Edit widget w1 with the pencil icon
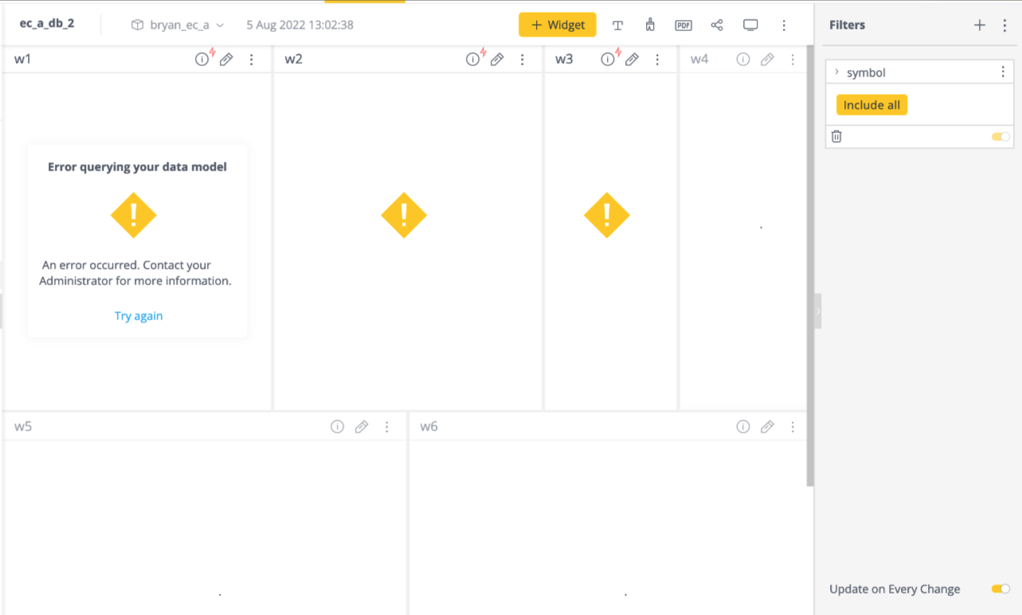This screenshot has height=615, width=1022. [226, 60]
